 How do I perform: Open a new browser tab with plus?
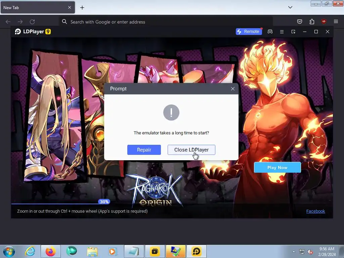82,8
